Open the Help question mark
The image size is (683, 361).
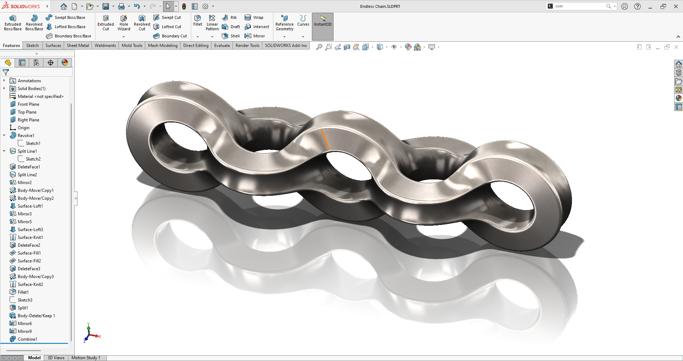[637, 6]
